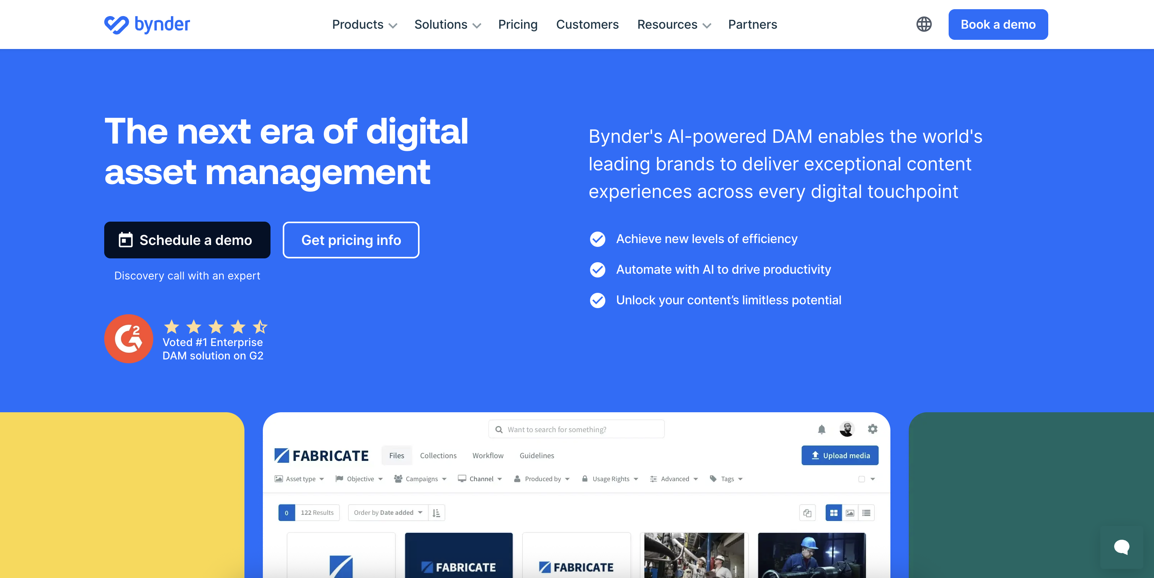
Task: Click the Bynder logo
Action: pyautogui.click(x=147, y=24)
